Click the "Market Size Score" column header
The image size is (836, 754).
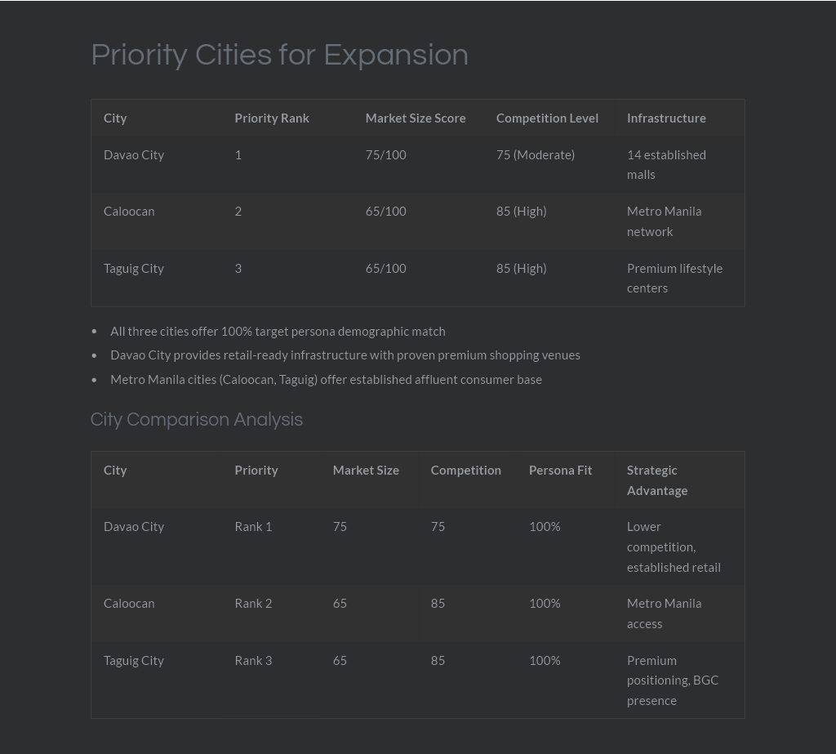[x=416, y=118]
